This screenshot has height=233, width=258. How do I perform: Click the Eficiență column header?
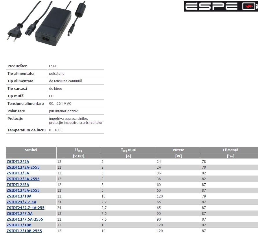coord(230,150)
